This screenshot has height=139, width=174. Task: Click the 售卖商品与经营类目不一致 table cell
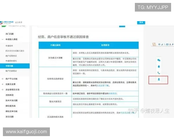click(55, 94)
